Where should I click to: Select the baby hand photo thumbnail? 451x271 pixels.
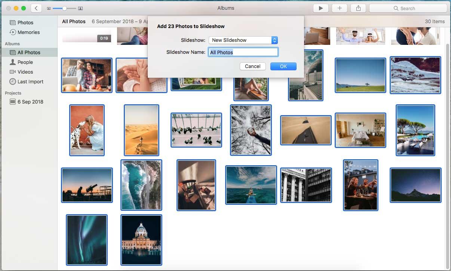(132, 75)
